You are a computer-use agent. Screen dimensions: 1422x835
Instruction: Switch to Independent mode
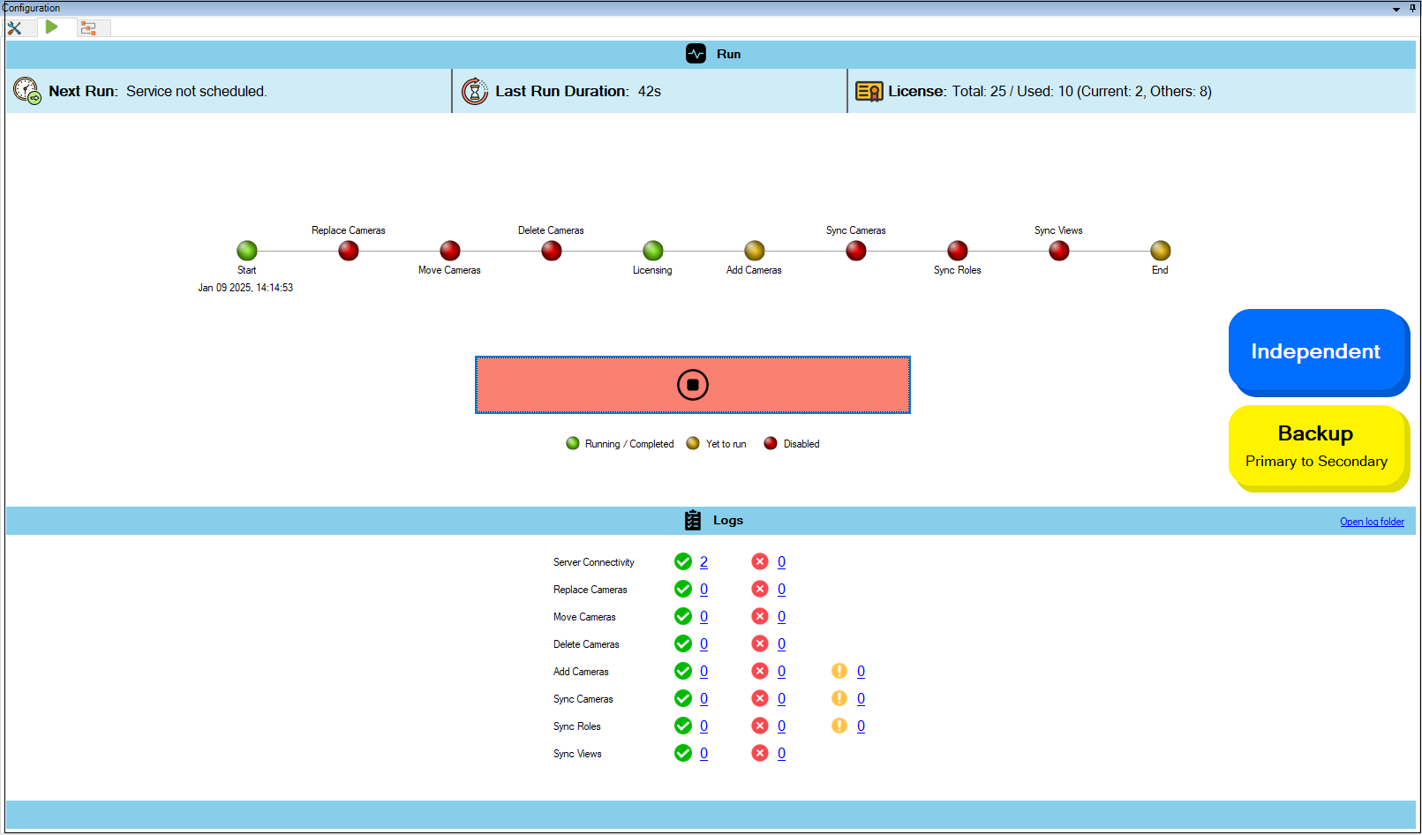point(1316,351)
